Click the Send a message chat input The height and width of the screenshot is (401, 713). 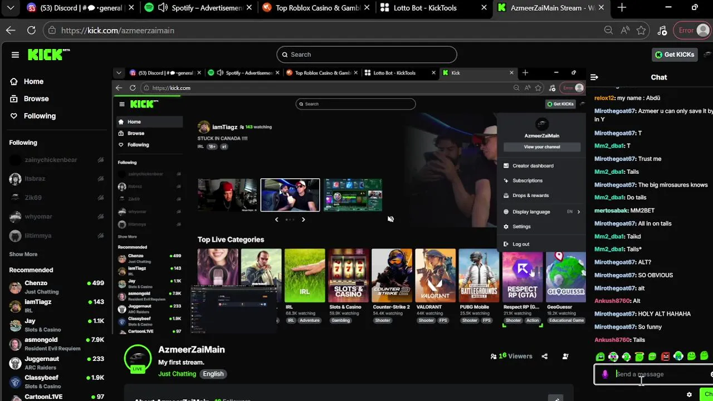pos(655,374)
